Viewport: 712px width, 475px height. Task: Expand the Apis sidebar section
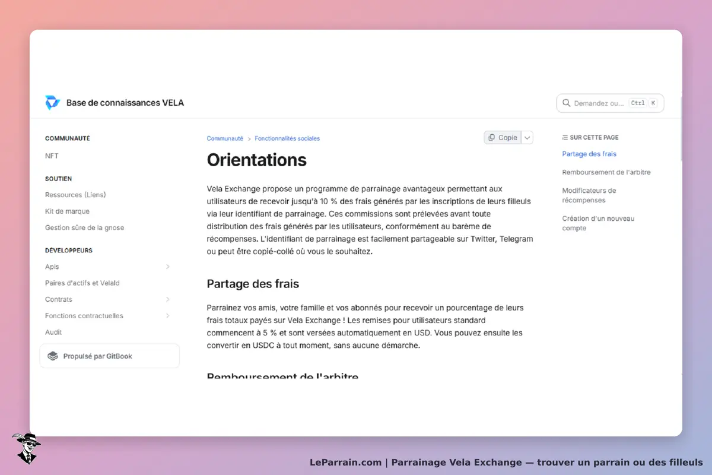pyautogui.click(x=168, y=267)
